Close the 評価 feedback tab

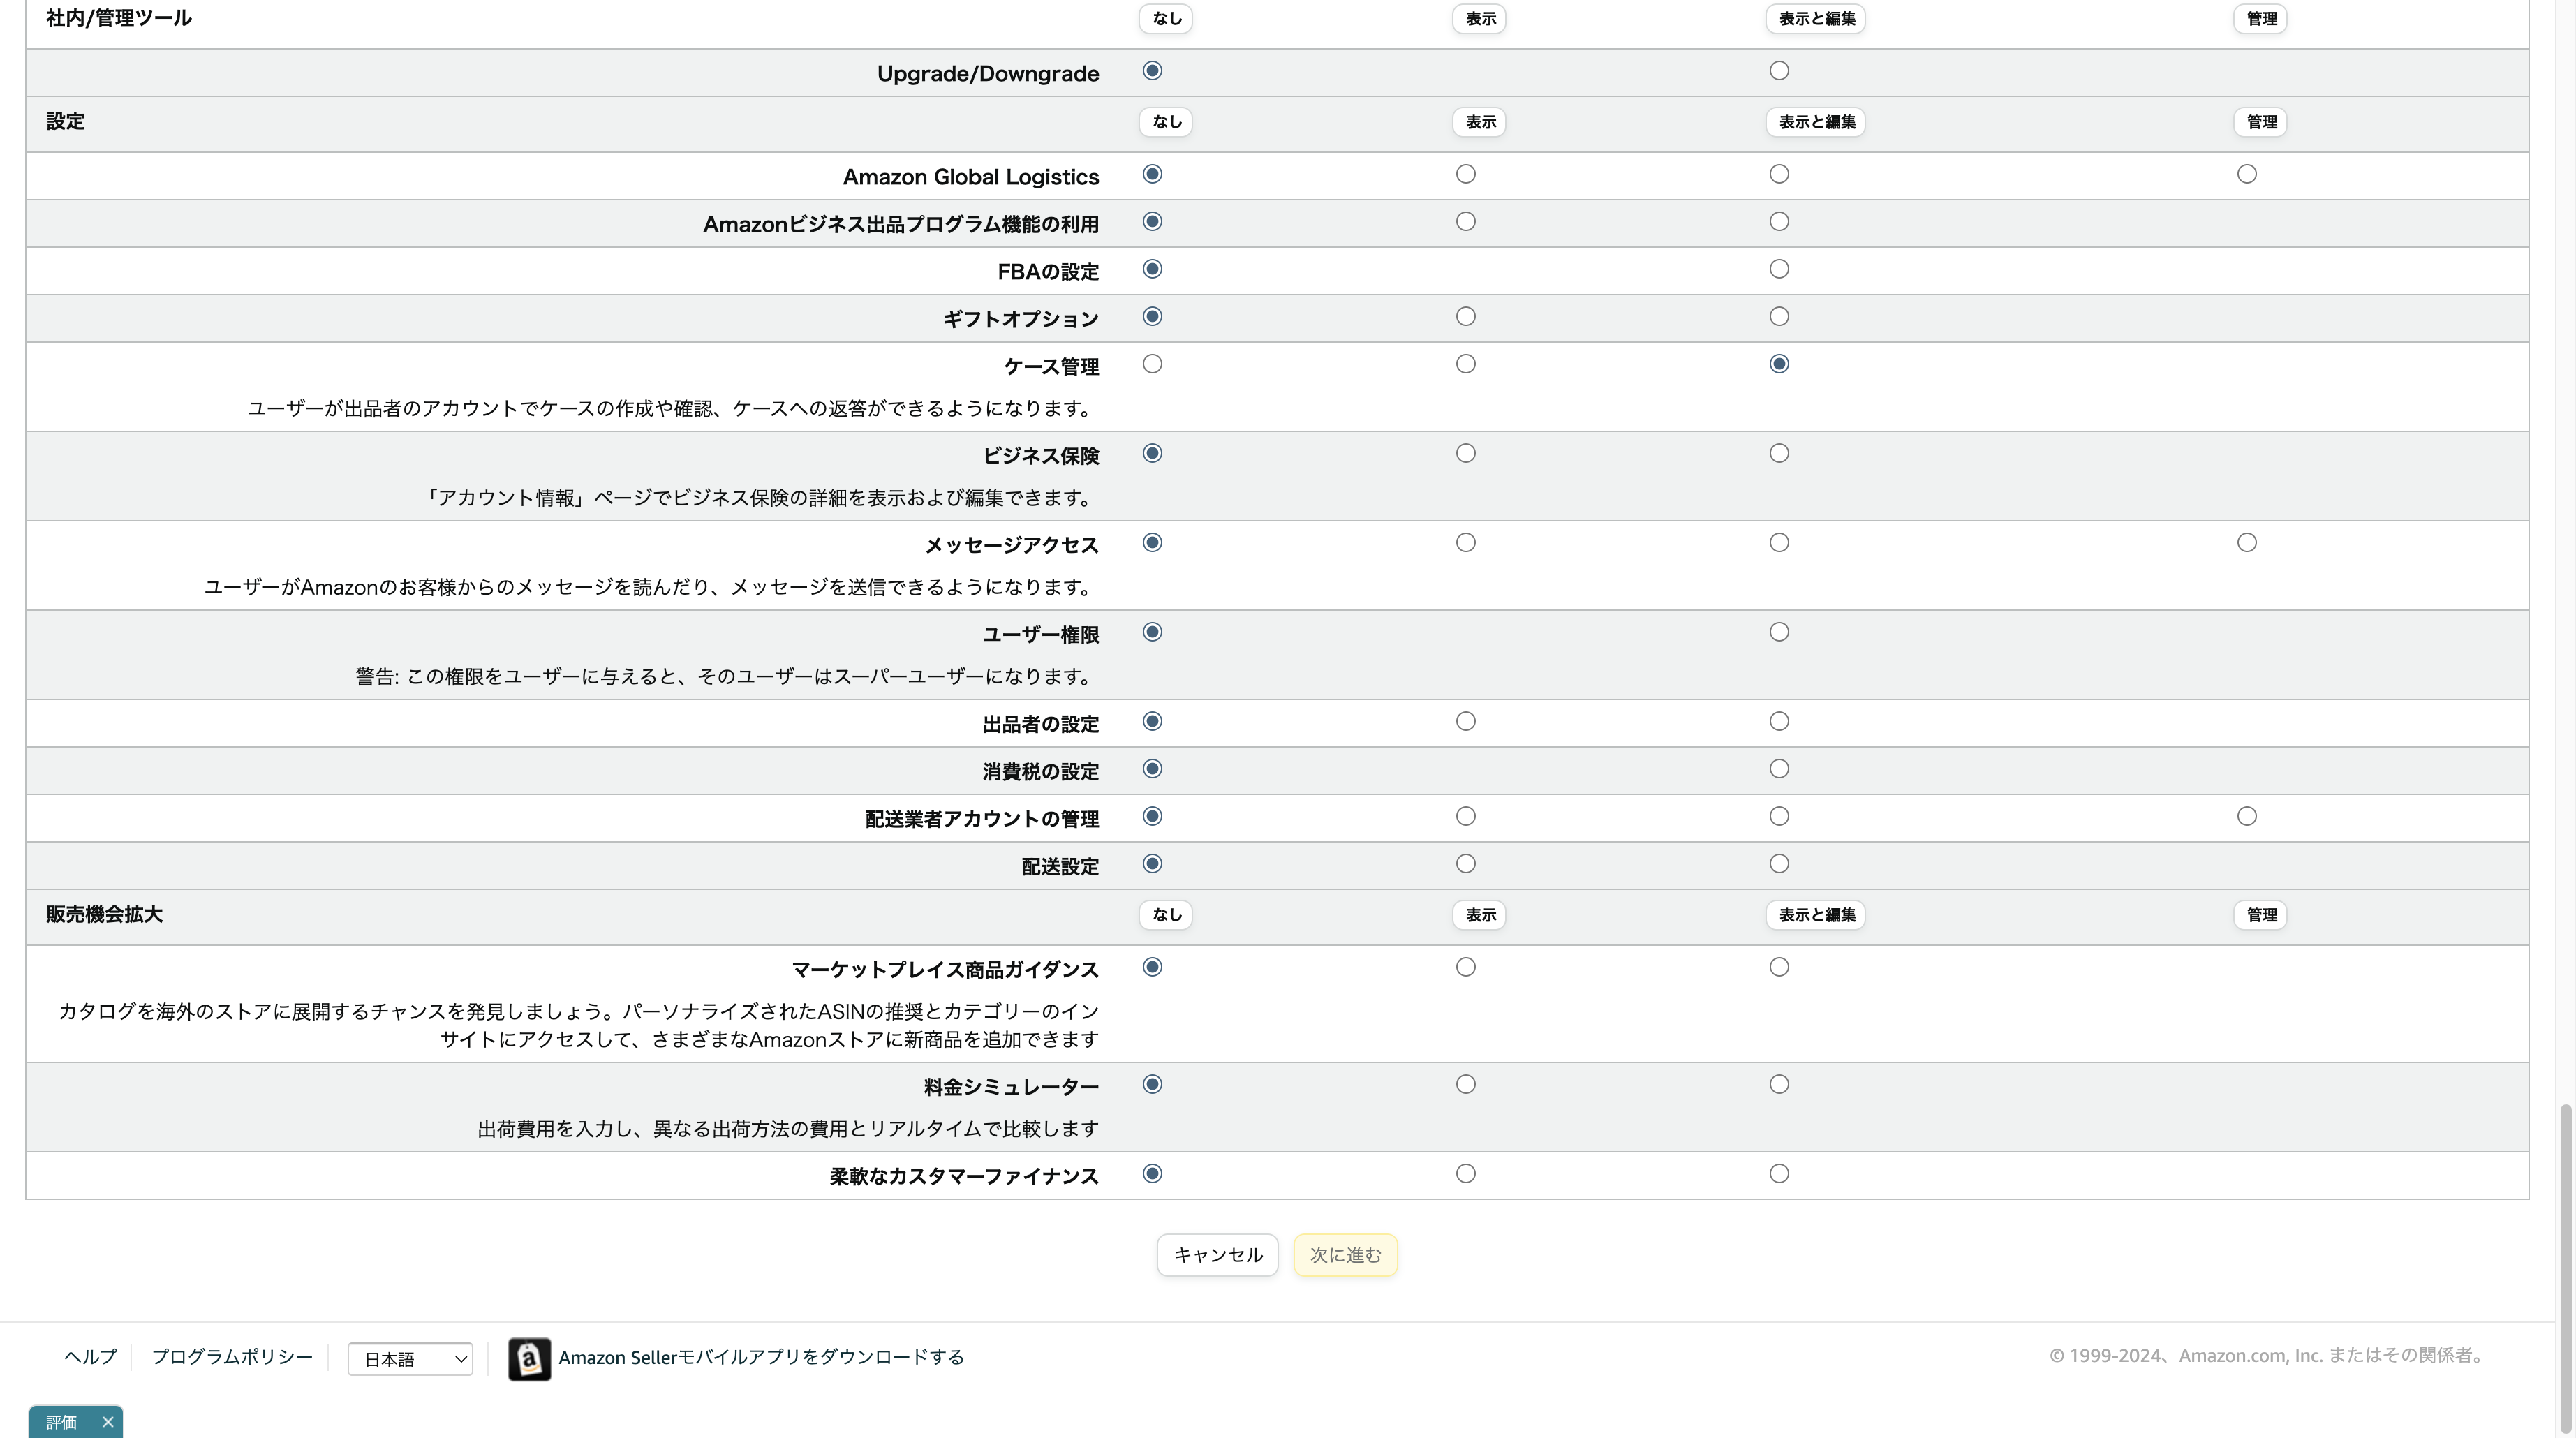click(108, 1421)
